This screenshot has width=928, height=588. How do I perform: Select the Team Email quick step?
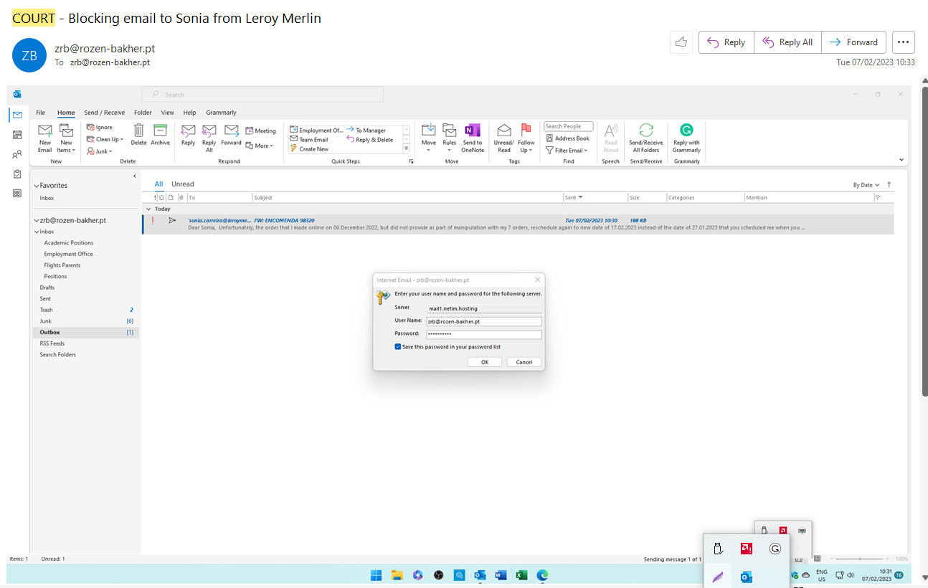pyautogui.click(x=309, y=140)
